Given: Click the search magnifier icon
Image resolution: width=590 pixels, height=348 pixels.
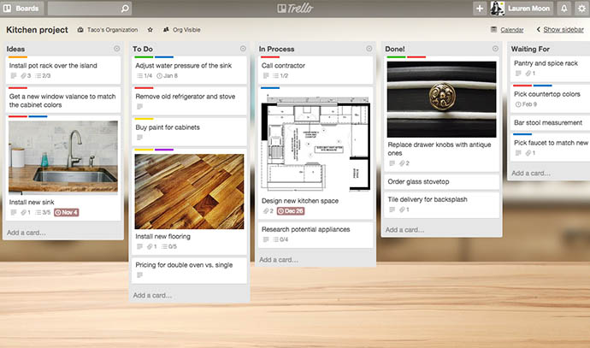Looking at the screenshot, I should coord(125,9).
